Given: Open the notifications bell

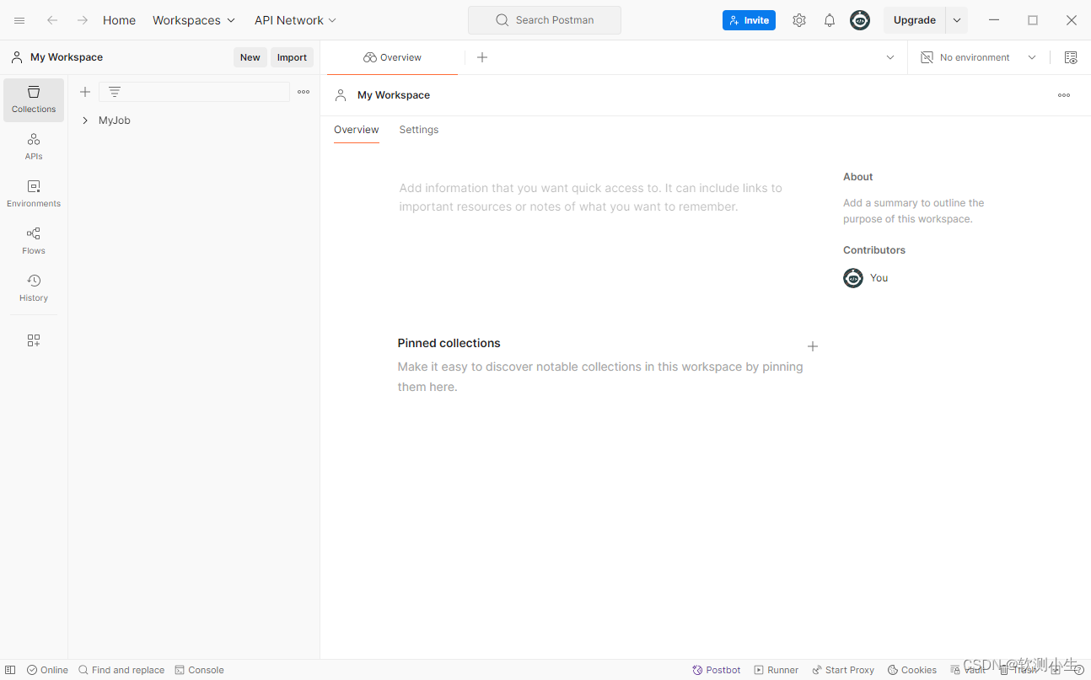Looking at the screenshot, I should (830, 20).
